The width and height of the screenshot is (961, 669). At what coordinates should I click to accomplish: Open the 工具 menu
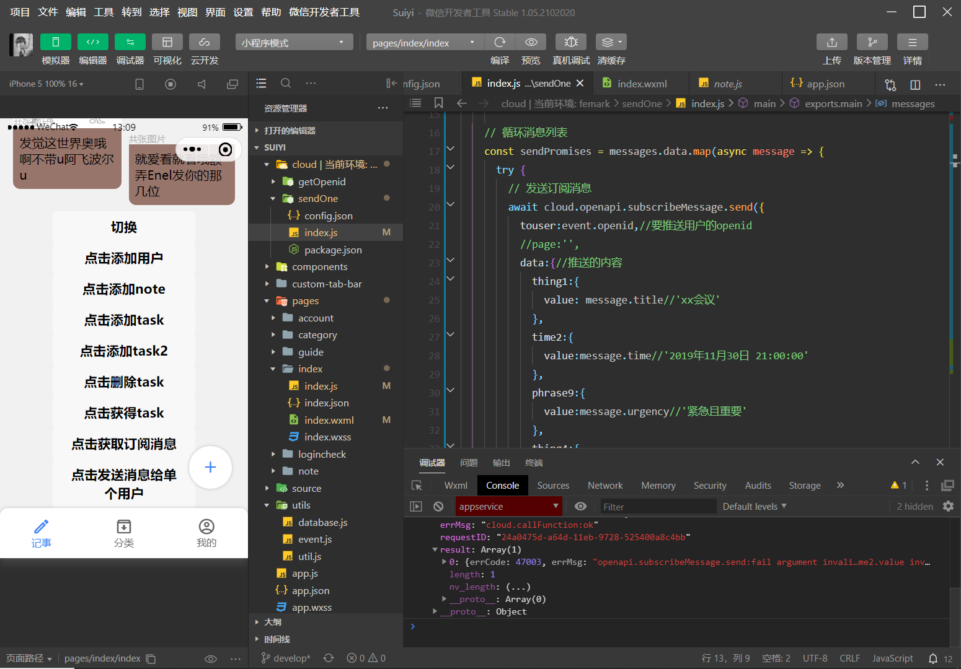[104, 12]
